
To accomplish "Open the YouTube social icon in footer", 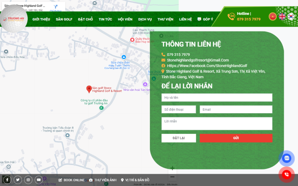I will [39, 180].
